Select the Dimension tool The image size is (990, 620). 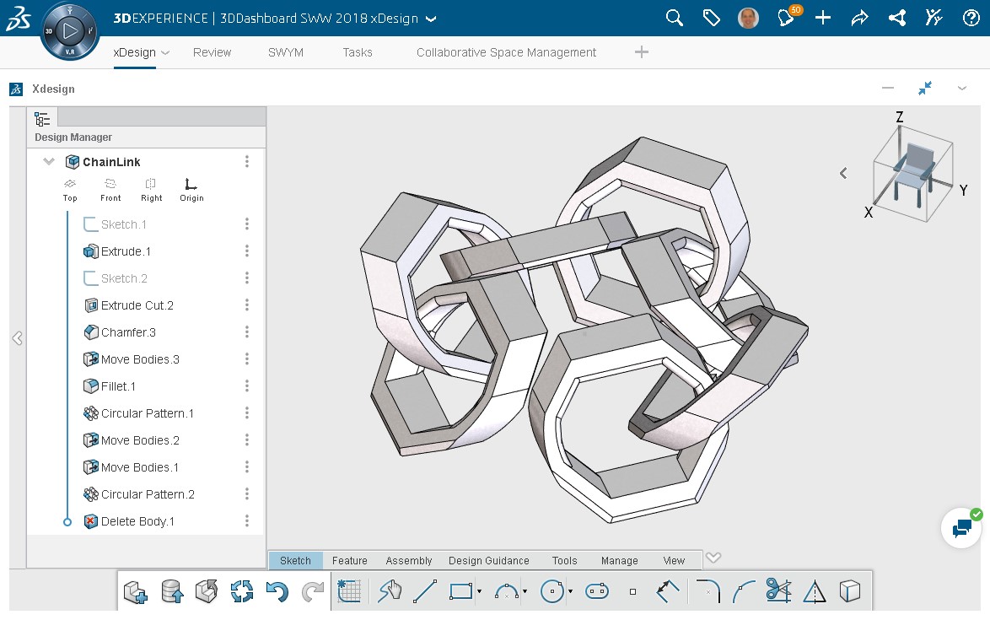pyautogui.click(x=667, y=591)
